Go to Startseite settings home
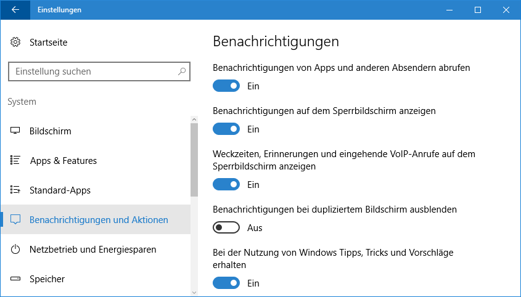The width and height of the screenshot is (521, 297). coord(48,43)
